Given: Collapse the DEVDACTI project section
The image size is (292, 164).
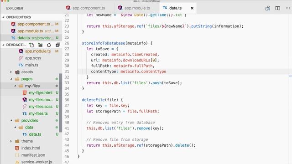Looking at the screenshot, I should [3, 45].
